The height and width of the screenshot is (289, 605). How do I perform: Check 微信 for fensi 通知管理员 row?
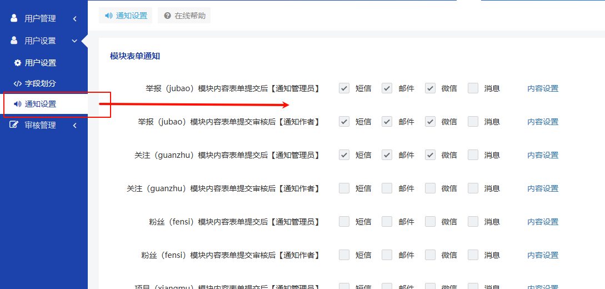pos(430,222)
